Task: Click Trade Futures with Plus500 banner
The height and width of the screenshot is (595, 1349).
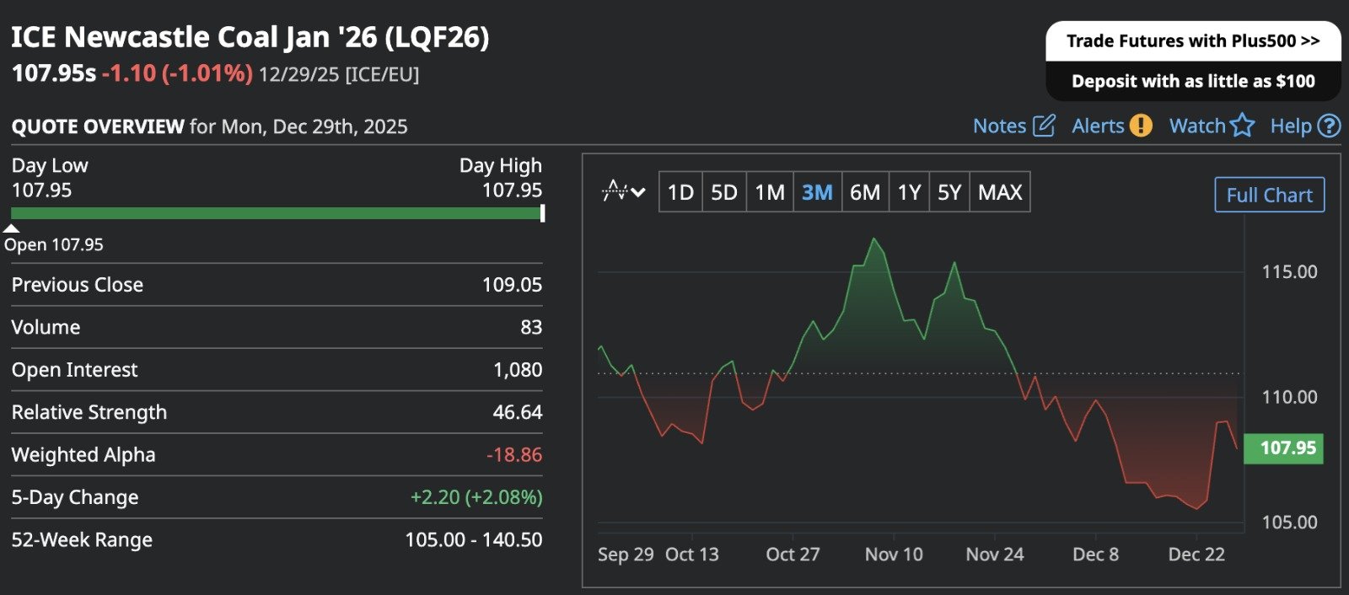Action: tap(1192, 41)
